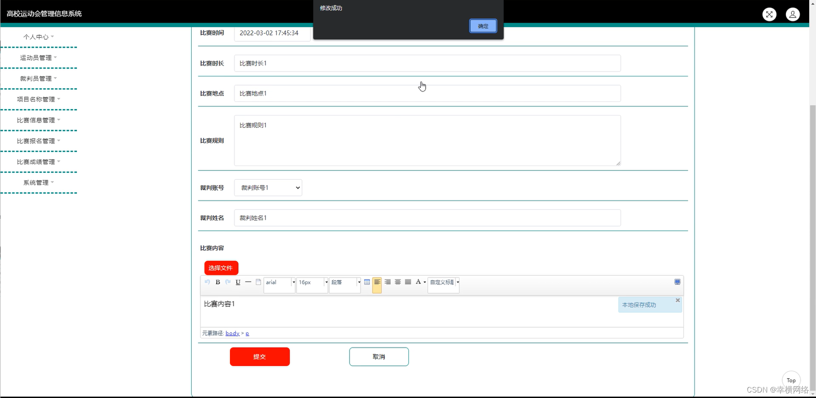Click the blank document template icon
816x398 pixels.
click(258, 282)
